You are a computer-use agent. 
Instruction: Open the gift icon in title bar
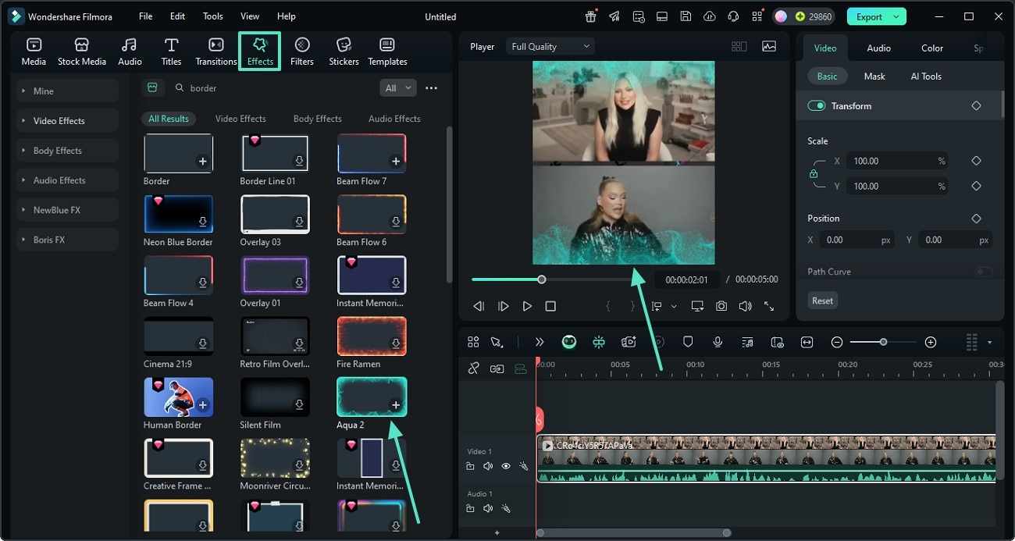tap(591, 16)
